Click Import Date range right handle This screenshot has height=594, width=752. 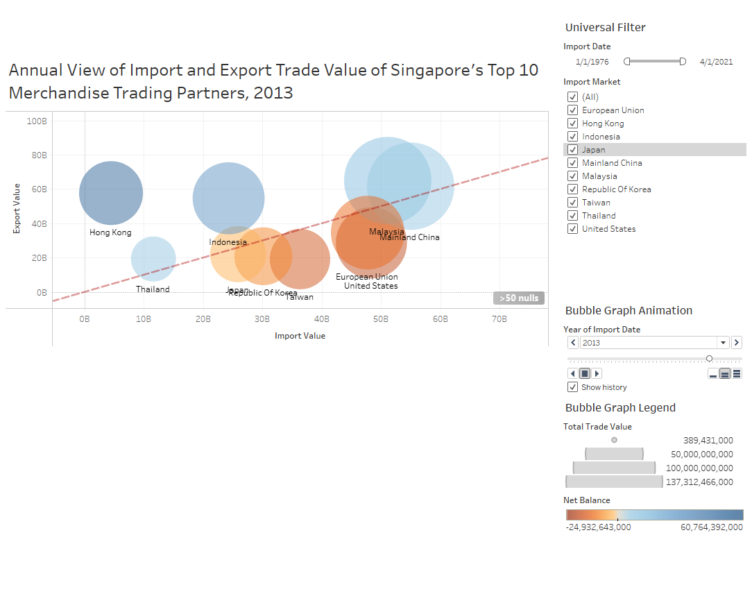[x=683, y=62]
